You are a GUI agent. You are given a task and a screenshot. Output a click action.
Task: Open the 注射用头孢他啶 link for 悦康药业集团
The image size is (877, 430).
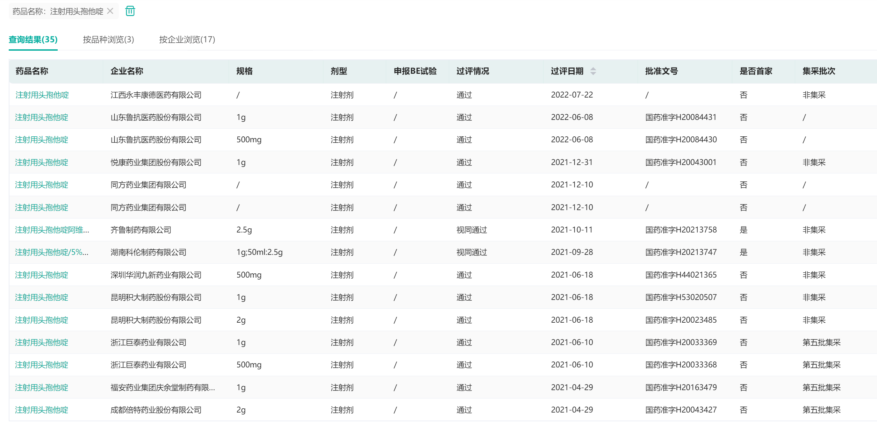(x=42, y=163)
